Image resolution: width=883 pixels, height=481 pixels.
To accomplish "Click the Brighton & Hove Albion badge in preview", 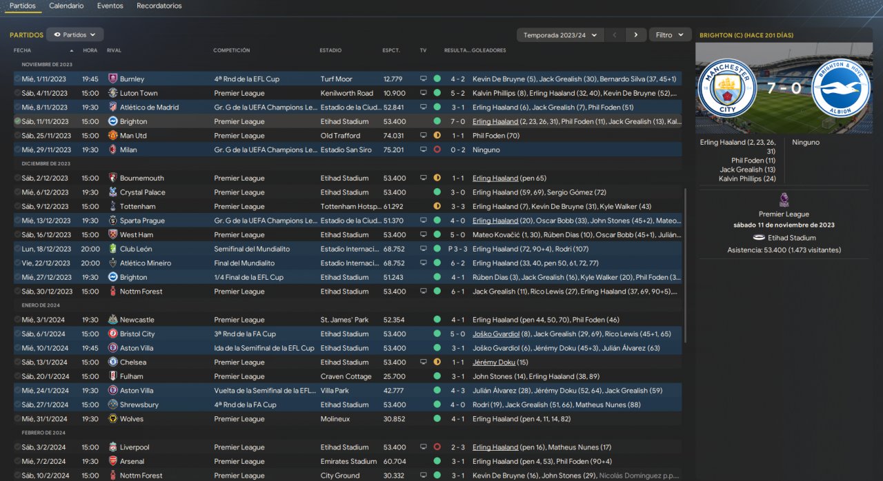I will 840,88.
